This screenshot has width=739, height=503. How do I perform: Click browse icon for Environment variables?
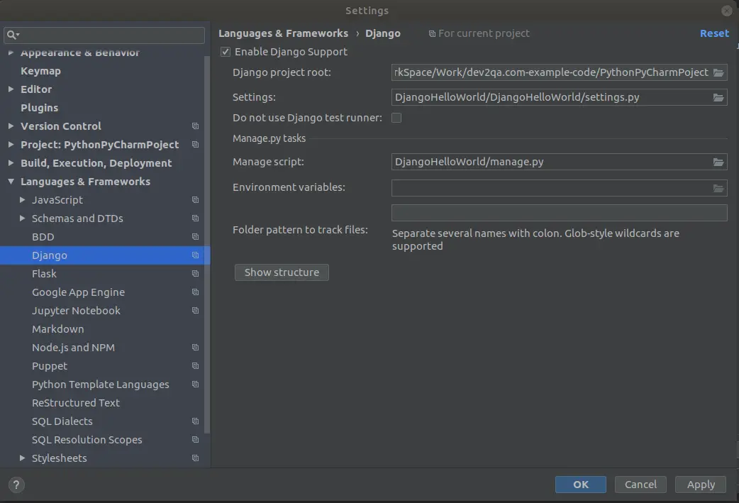tap(718, 189)
